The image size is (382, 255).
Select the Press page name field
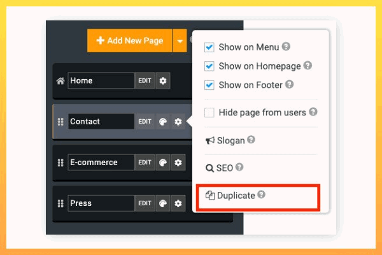tap(101, 203)
